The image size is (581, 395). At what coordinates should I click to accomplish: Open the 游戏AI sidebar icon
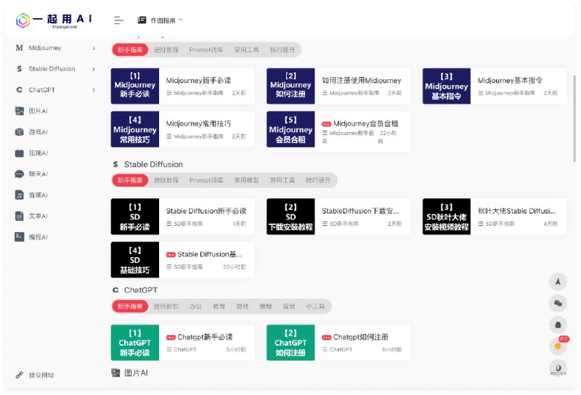point(20,132)
